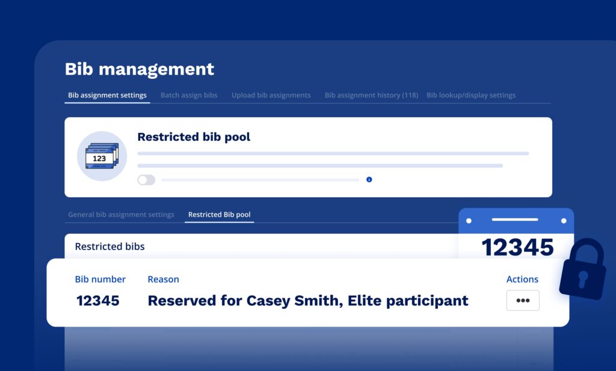Select bib number 12345 in the table row
616x371 pixels.
pos(97,301)
